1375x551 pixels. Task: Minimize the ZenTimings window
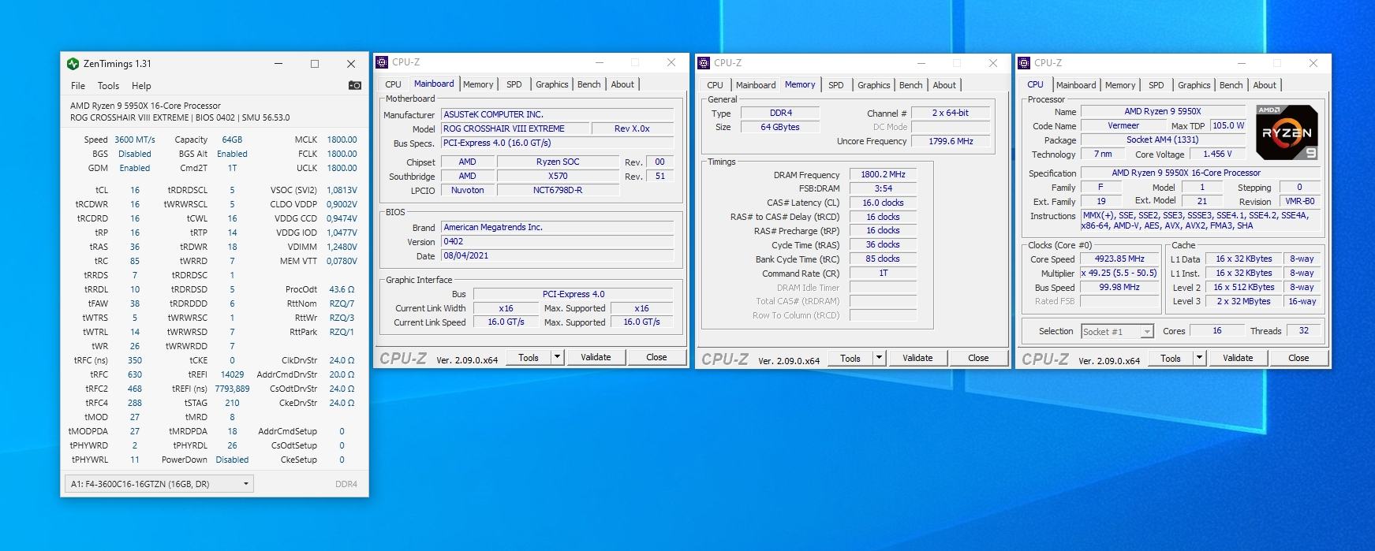278,64
